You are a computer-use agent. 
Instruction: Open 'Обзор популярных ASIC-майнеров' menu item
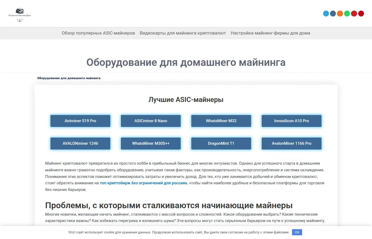click(x=98, y=33)
